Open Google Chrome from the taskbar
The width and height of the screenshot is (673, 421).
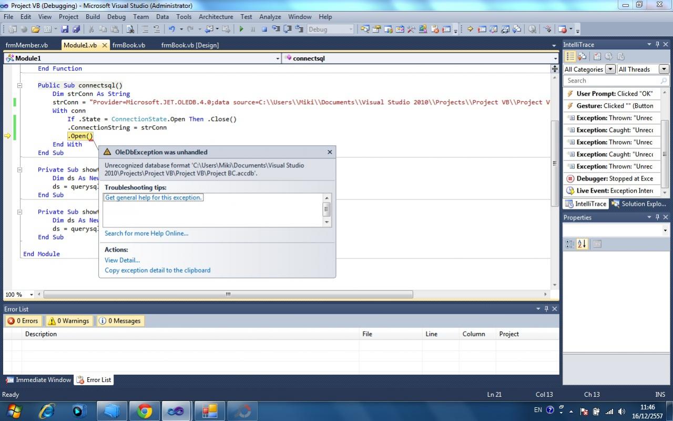click(x=145, y=411)
